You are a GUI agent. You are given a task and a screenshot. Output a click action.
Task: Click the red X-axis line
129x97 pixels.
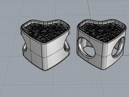click(126, 56)
